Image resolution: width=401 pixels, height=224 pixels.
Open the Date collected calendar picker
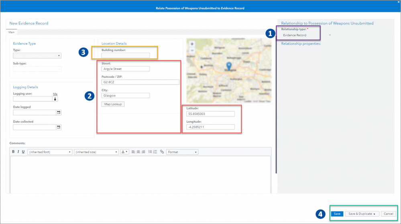click(x=59, y=127)
